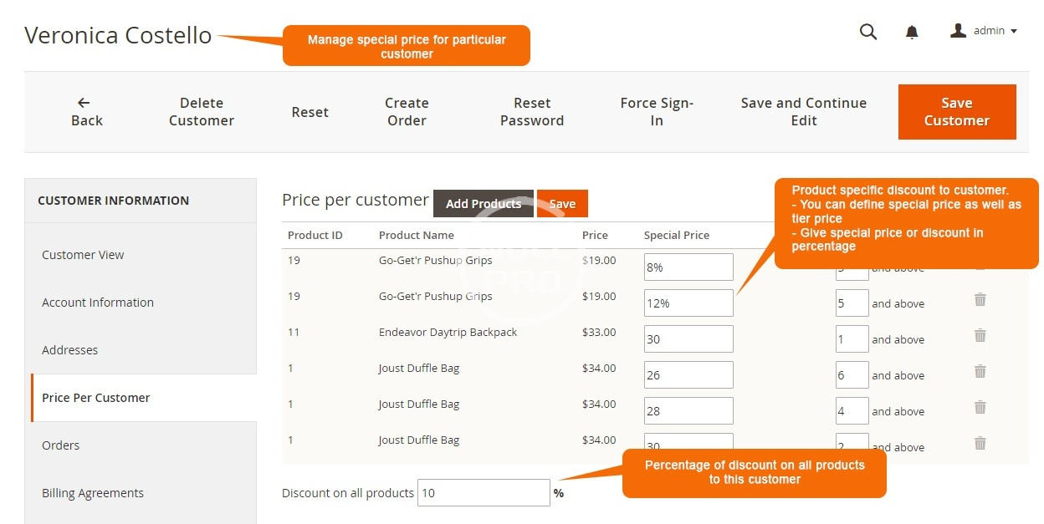Click the special price field showing 12%
1044x524 pixels.
coord(688,303)
